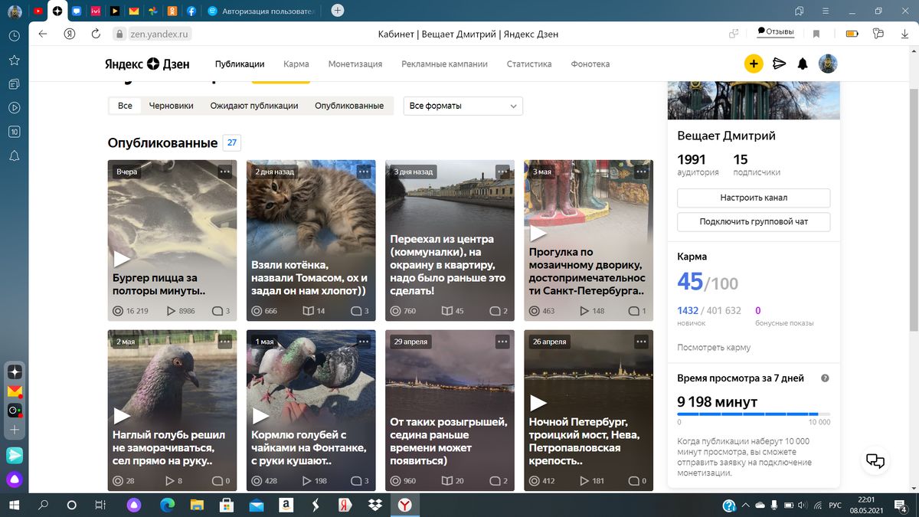This screenshot has width=919, height=517.
Task: Open Windows taskbar search
Action: (x=44, y=505)
